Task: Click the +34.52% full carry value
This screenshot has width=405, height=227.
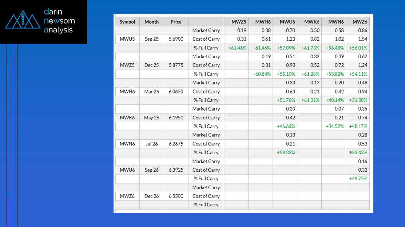Action: click(x=334, y=126)
